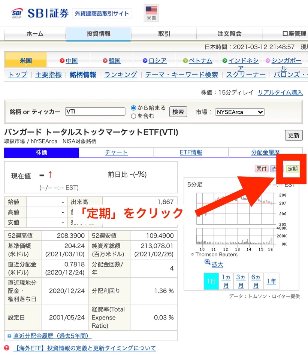This screenshot has height=358, width=308.
Task: Go to the 中国 market link
Action: pyautogui.click(x=72, y=61)
